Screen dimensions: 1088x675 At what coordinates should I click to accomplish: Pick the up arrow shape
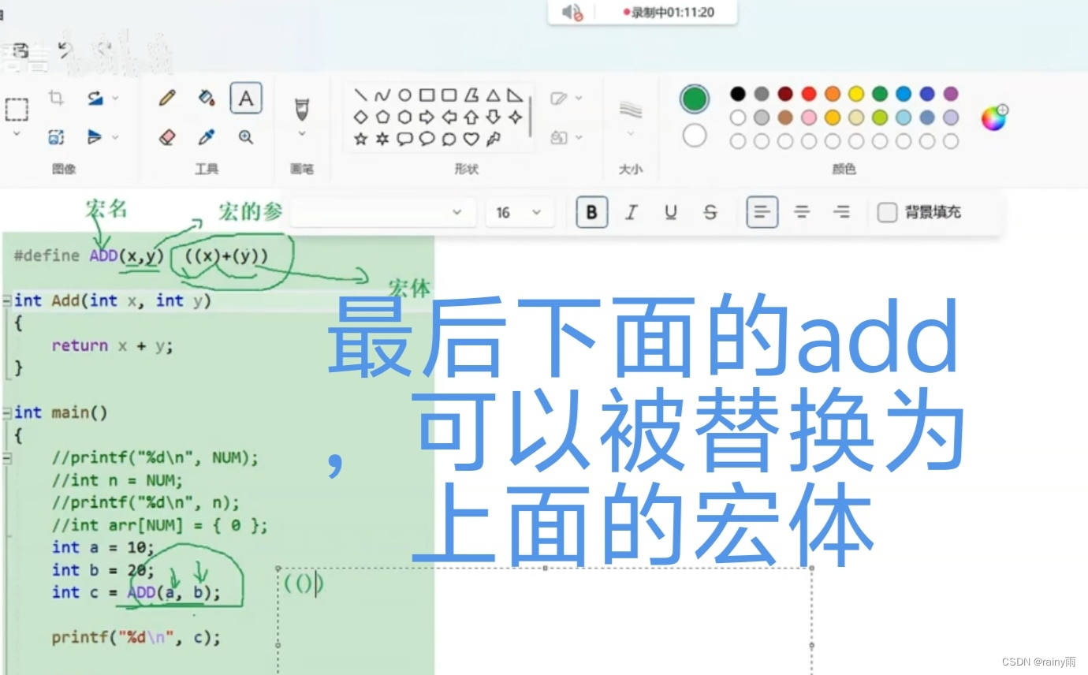tap(471, 117)
